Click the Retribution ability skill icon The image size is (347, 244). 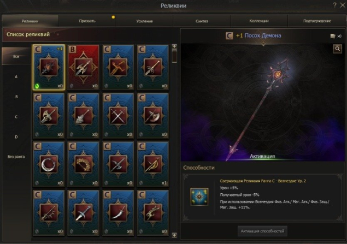pyautogui.click(x=199, y=197)
